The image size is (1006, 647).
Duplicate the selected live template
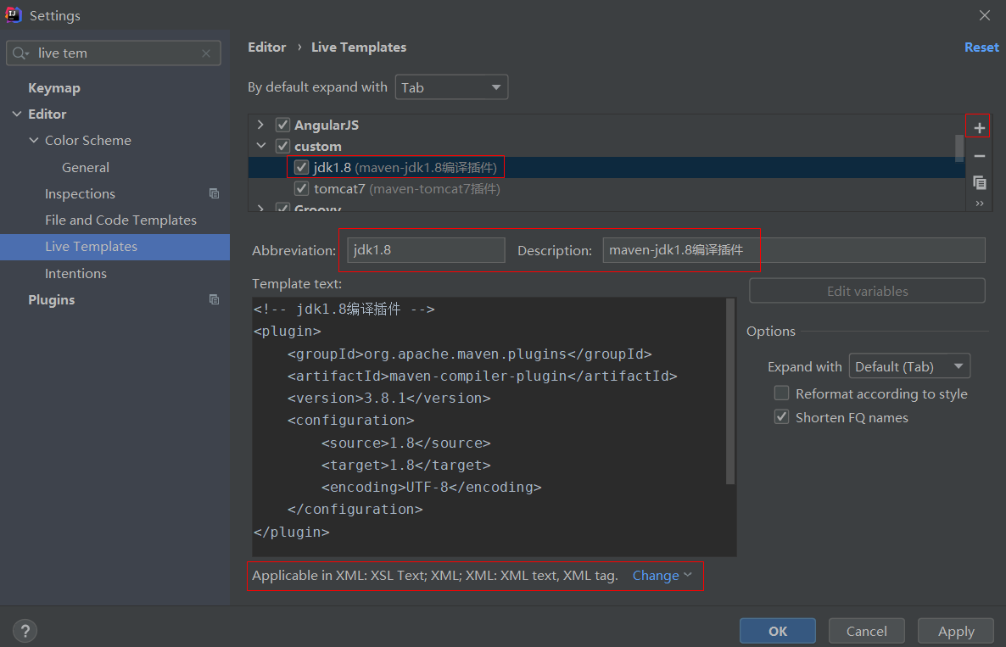(x=979, y=183)
